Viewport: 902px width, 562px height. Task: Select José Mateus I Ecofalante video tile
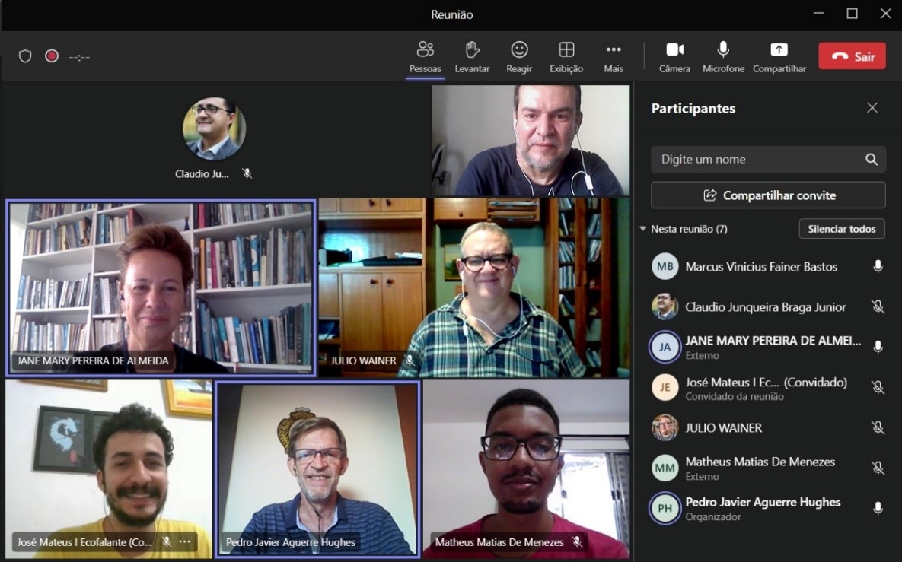109,469
